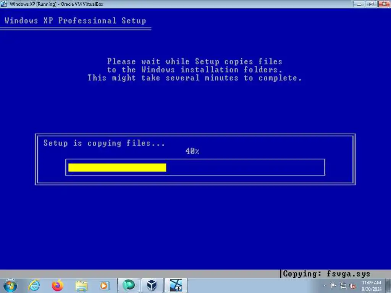This screenshot has width=391, height=293.
Task: Click "Setup is copying files..." text
Action: point(104,143)
